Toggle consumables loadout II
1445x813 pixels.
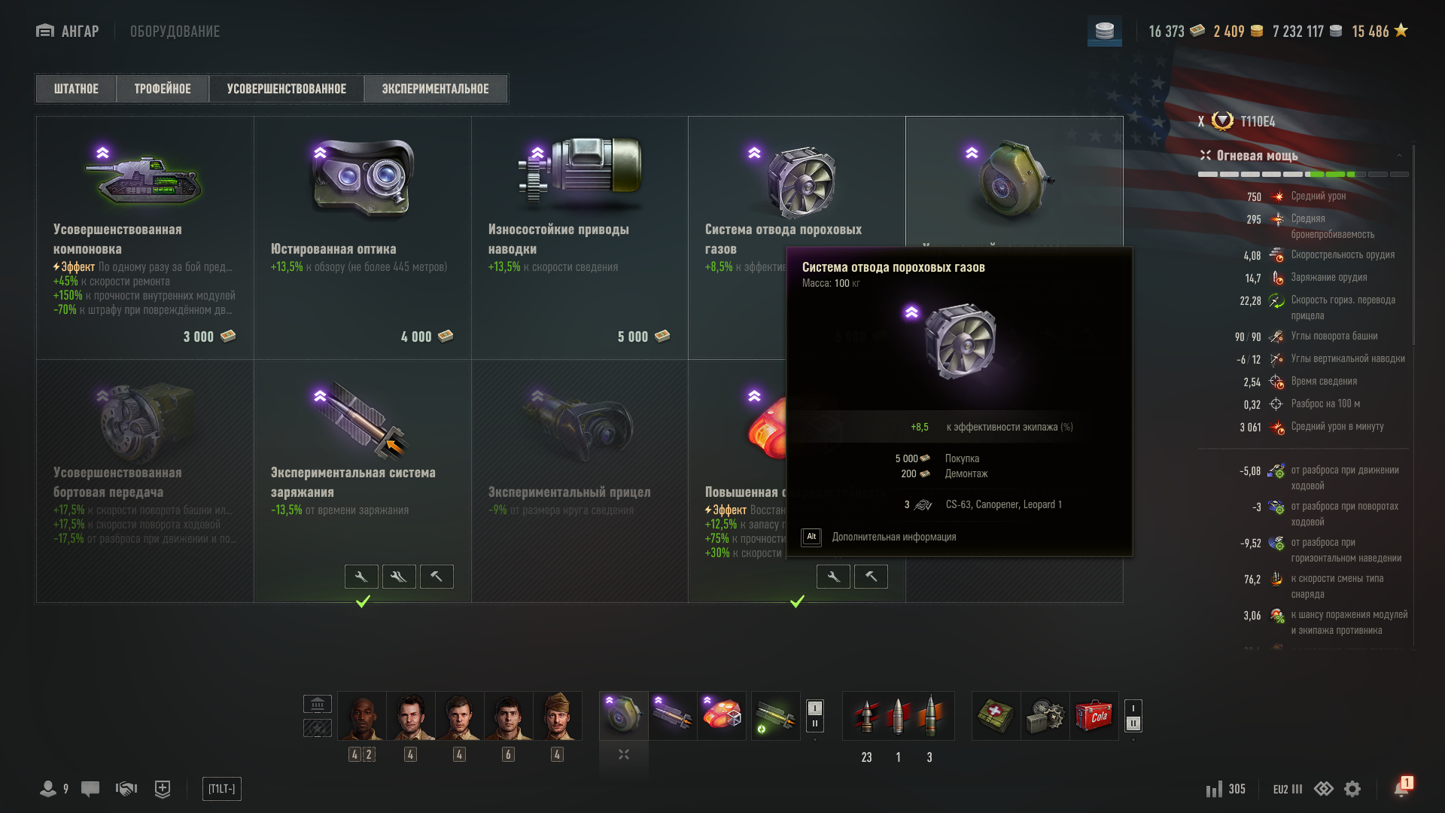(x=1133, y=723)
